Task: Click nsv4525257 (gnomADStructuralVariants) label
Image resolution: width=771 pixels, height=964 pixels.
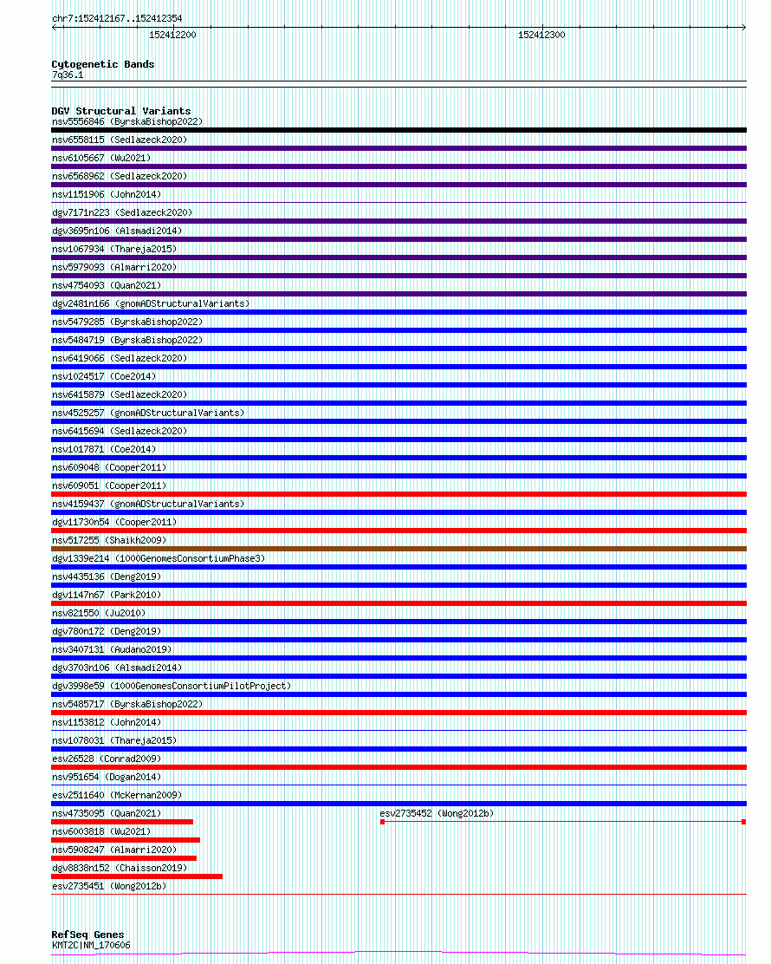Action: pyautogui.click(x=148, y=414)
